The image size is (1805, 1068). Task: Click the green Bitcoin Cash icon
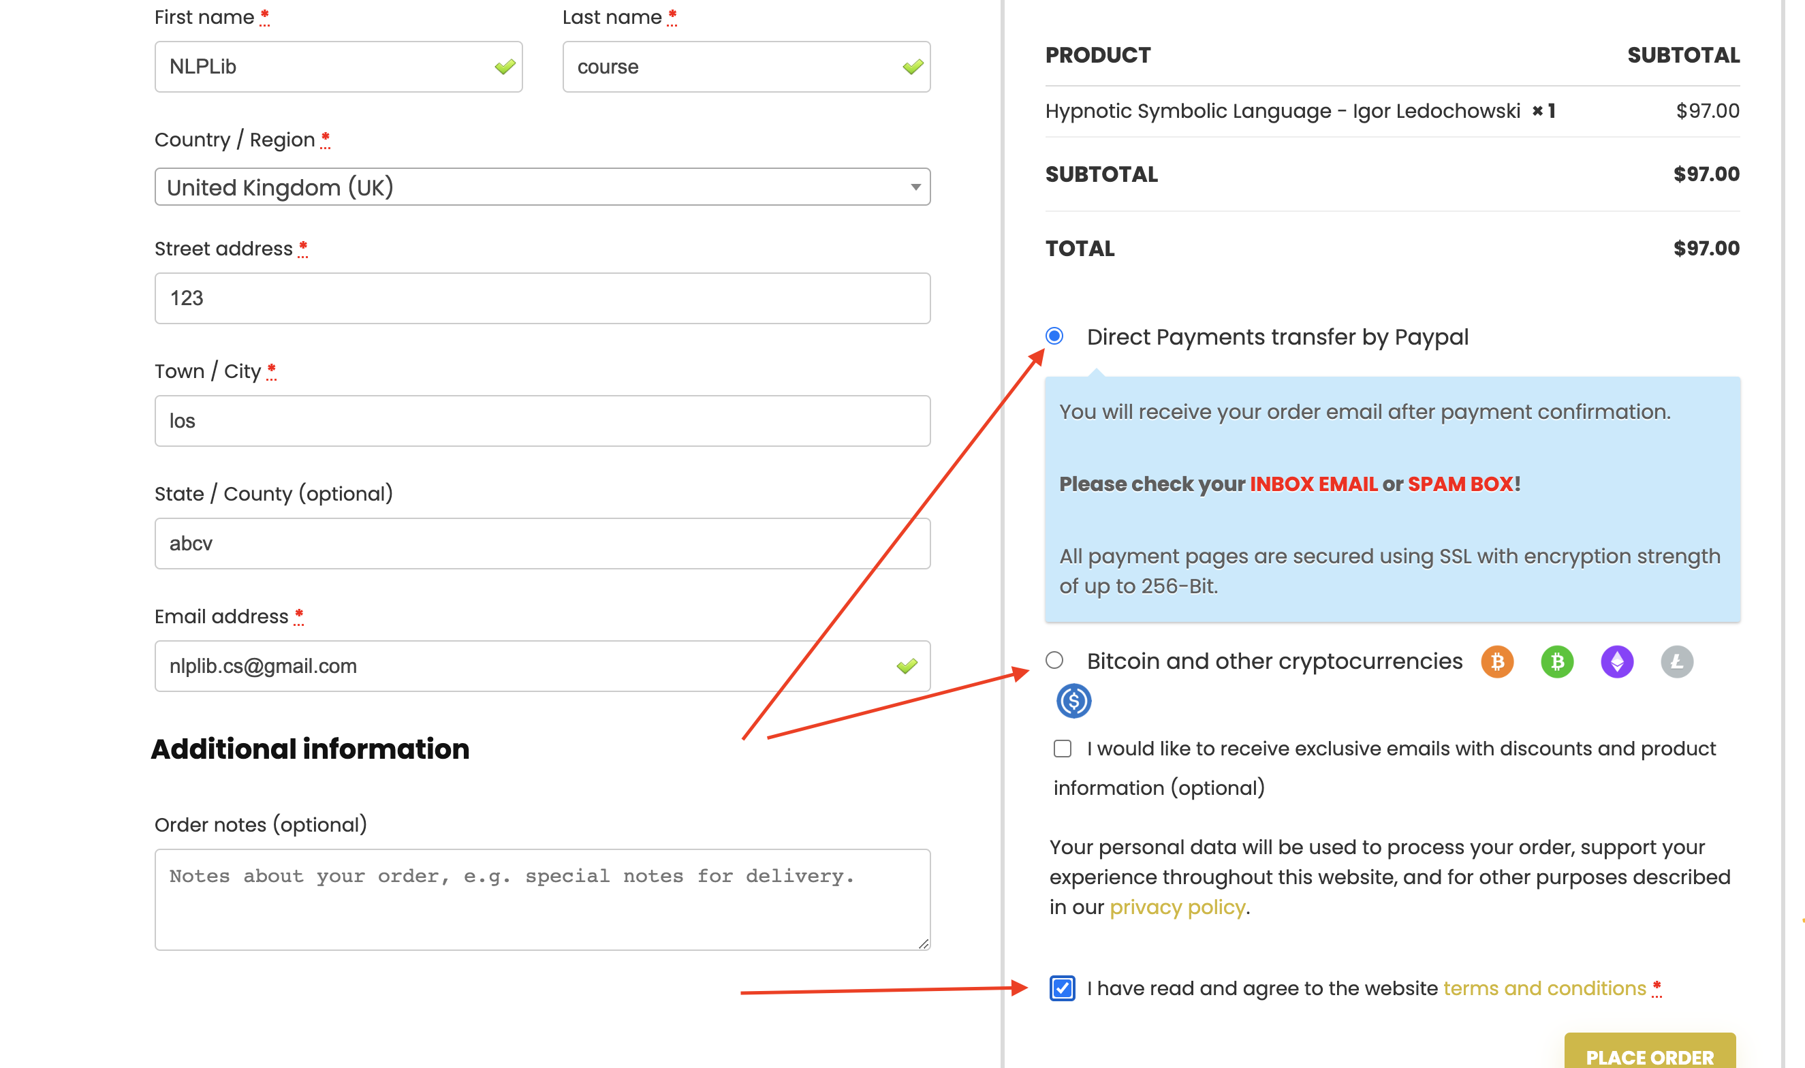1556,661
